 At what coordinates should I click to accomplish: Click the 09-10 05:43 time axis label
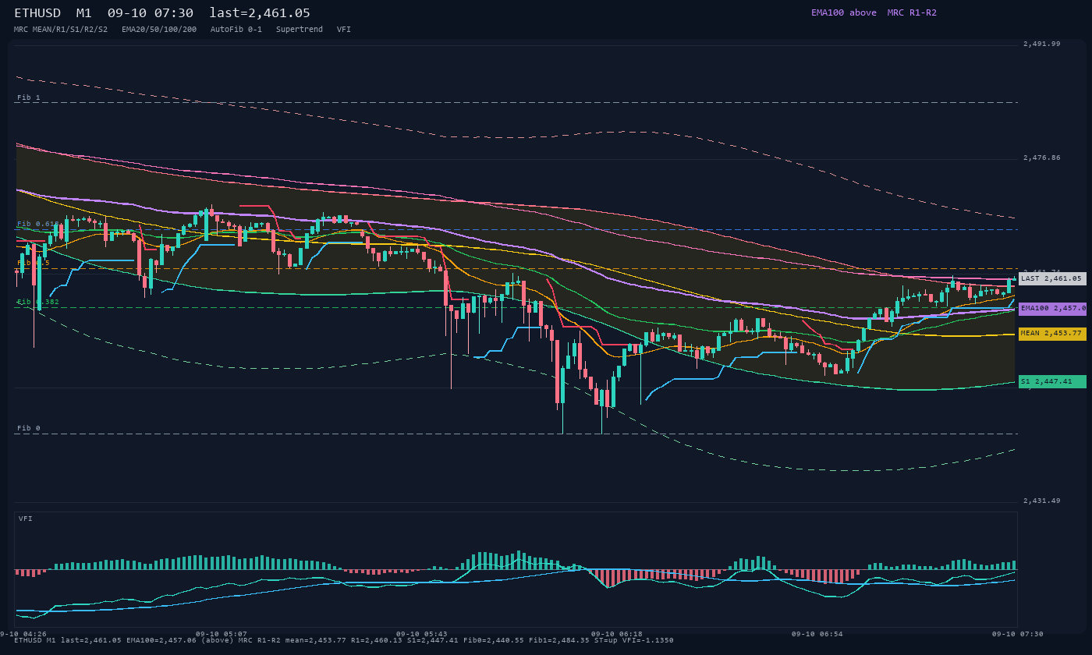tap(421, 634)
